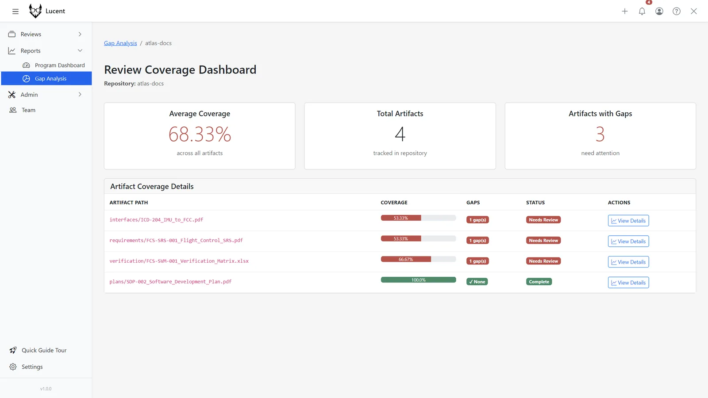Open Reviews in the sidebar
This screenshot has height=398, width=708.
tap(46, 34)
